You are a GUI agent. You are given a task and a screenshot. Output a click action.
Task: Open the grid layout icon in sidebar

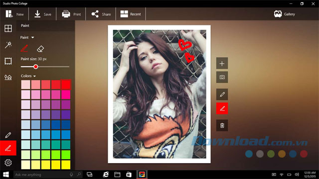click(8, 28)
